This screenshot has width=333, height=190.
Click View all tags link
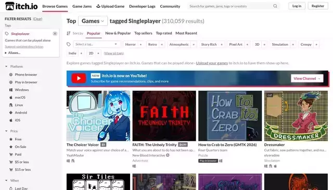coord(114,53)
